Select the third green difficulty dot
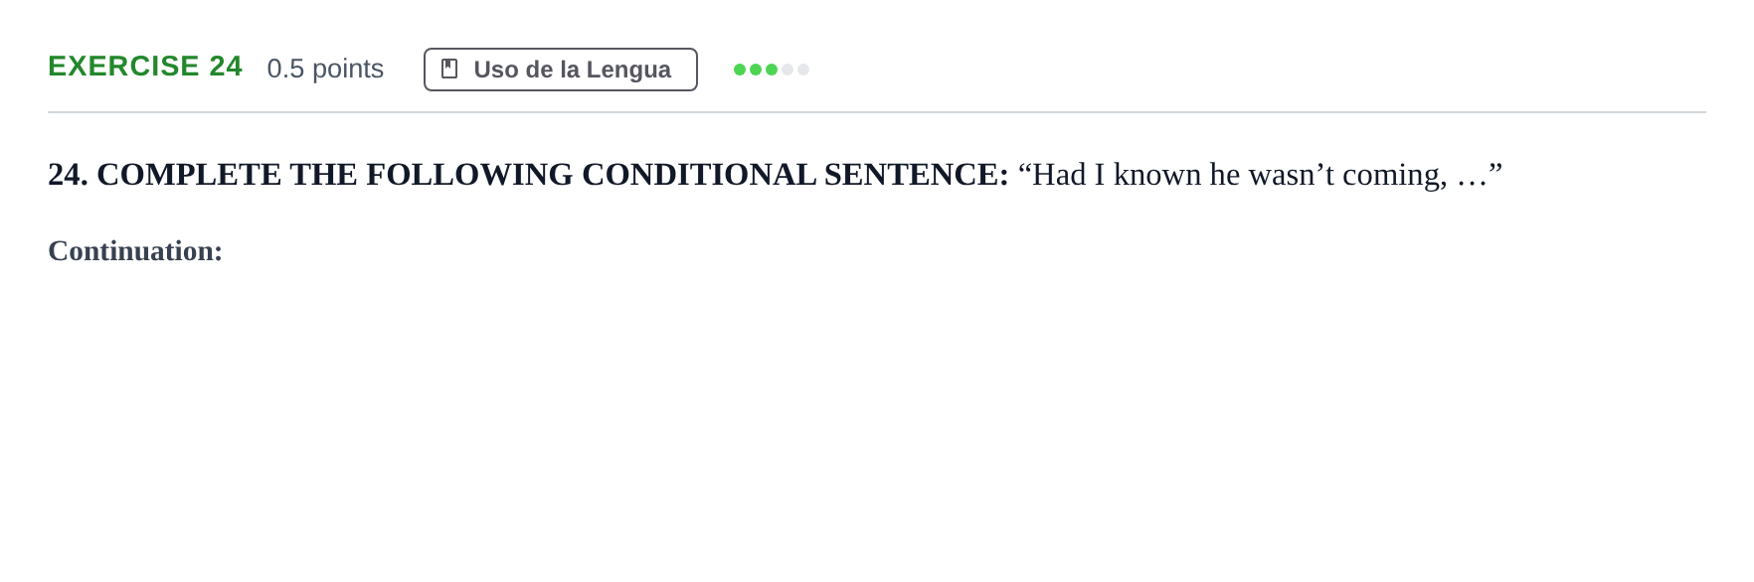The width and height of the screenshot is (1754, 582). pos(772,70)
